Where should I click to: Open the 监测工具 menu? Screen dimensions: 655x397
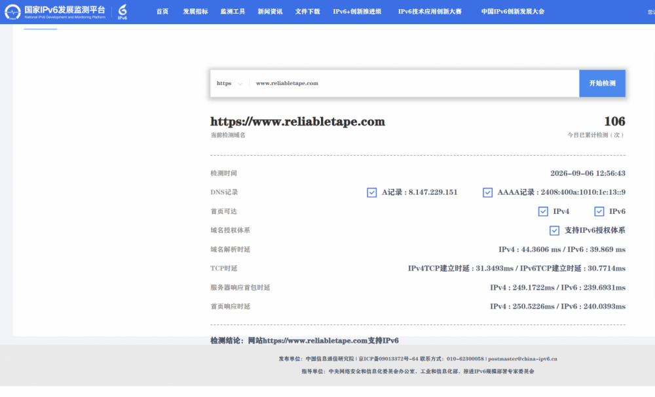[233, 12]
